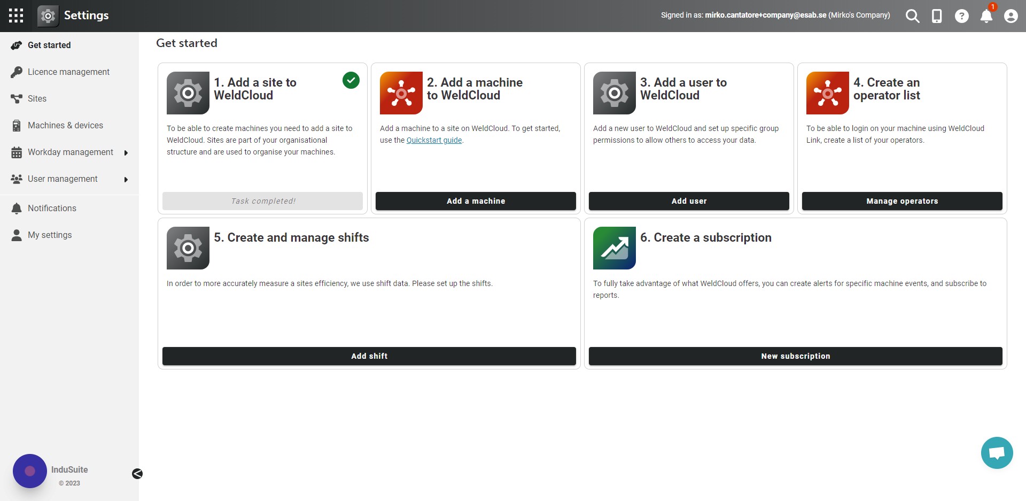Click the Add a machine button
The width and height of the screenshot is (1026, 501).
coord(476,201)
